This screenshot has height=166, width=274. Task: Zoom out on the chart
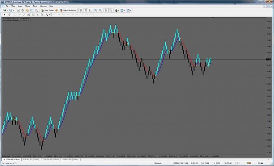(100, 11)
